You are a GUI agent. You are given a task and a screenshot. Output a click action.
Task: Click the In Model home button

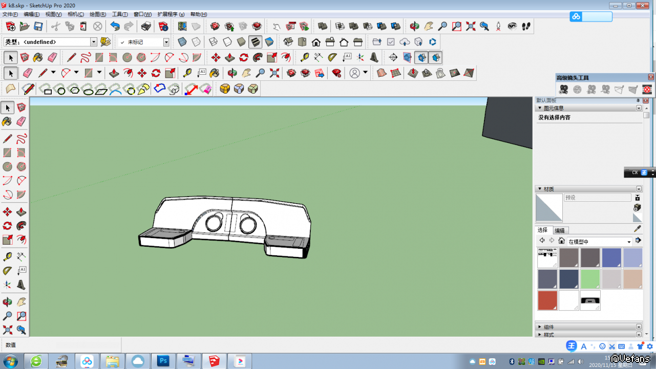pos(561,241)
